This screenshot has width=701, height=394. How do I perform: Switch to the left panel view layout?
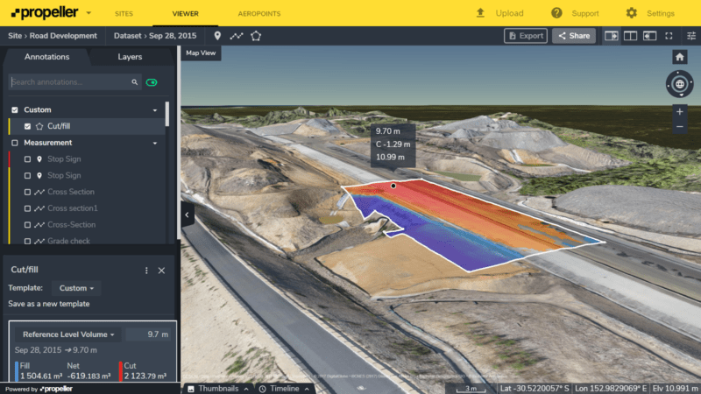(649, 36)
